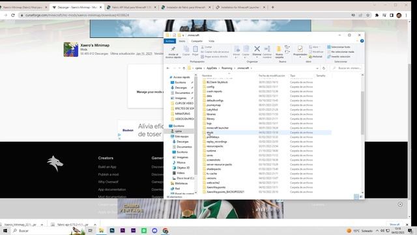Click the Pegar ribbon button
This screenshot has width=417, height=235.
click(195, 51)
